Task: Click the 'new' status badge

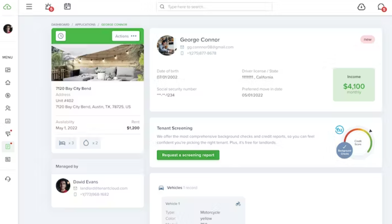Action: [367, 39]
